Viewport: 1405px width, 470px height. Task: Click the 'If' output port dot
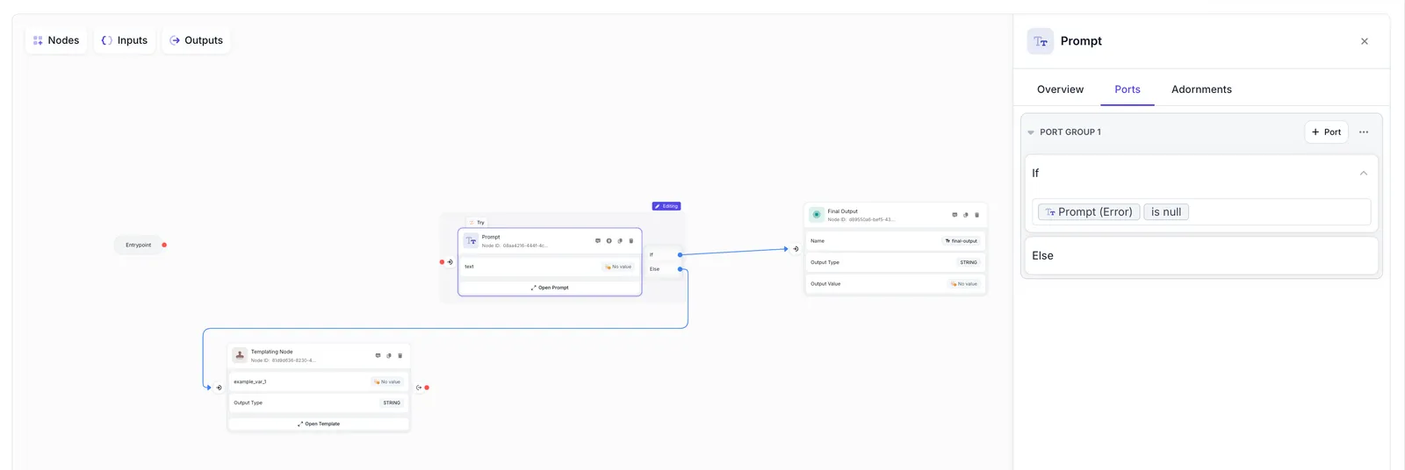[680, 255]
